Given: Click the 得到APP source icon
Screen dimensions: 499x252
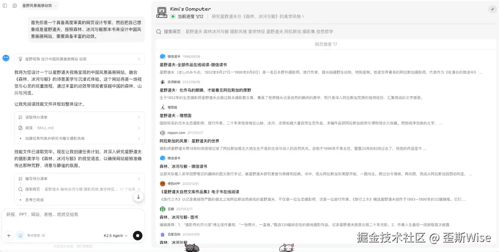Looking at the screenshot, I should pos(163,183).
